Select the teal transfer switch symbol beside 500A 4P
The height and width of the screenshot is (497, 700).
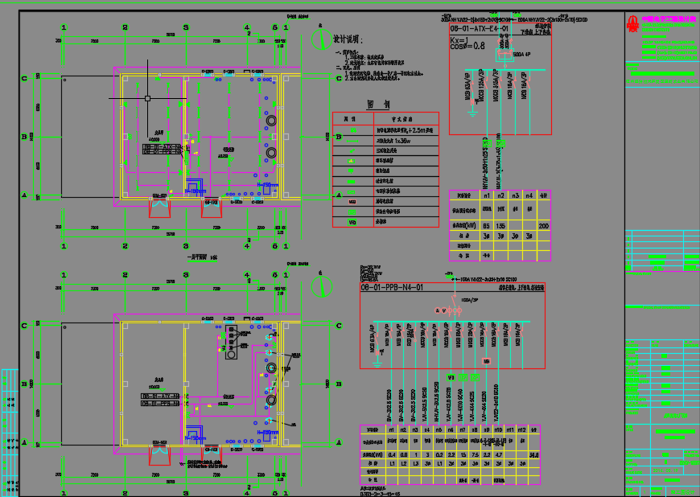click(x=504, y=55)
